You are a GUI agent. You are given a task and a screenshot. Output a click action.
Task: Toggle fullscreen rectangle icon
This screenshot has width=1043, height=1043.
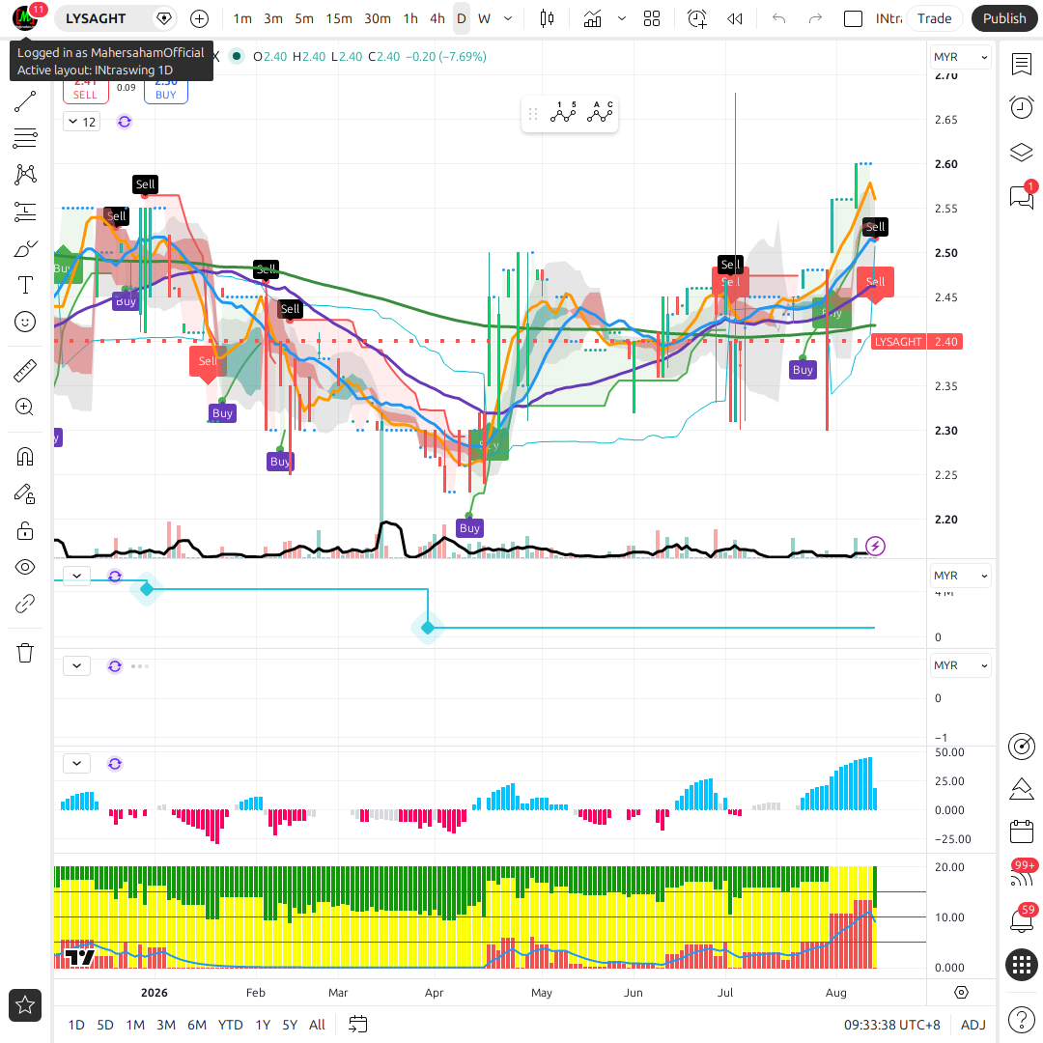pyautogui.click(x=853, y=18)
